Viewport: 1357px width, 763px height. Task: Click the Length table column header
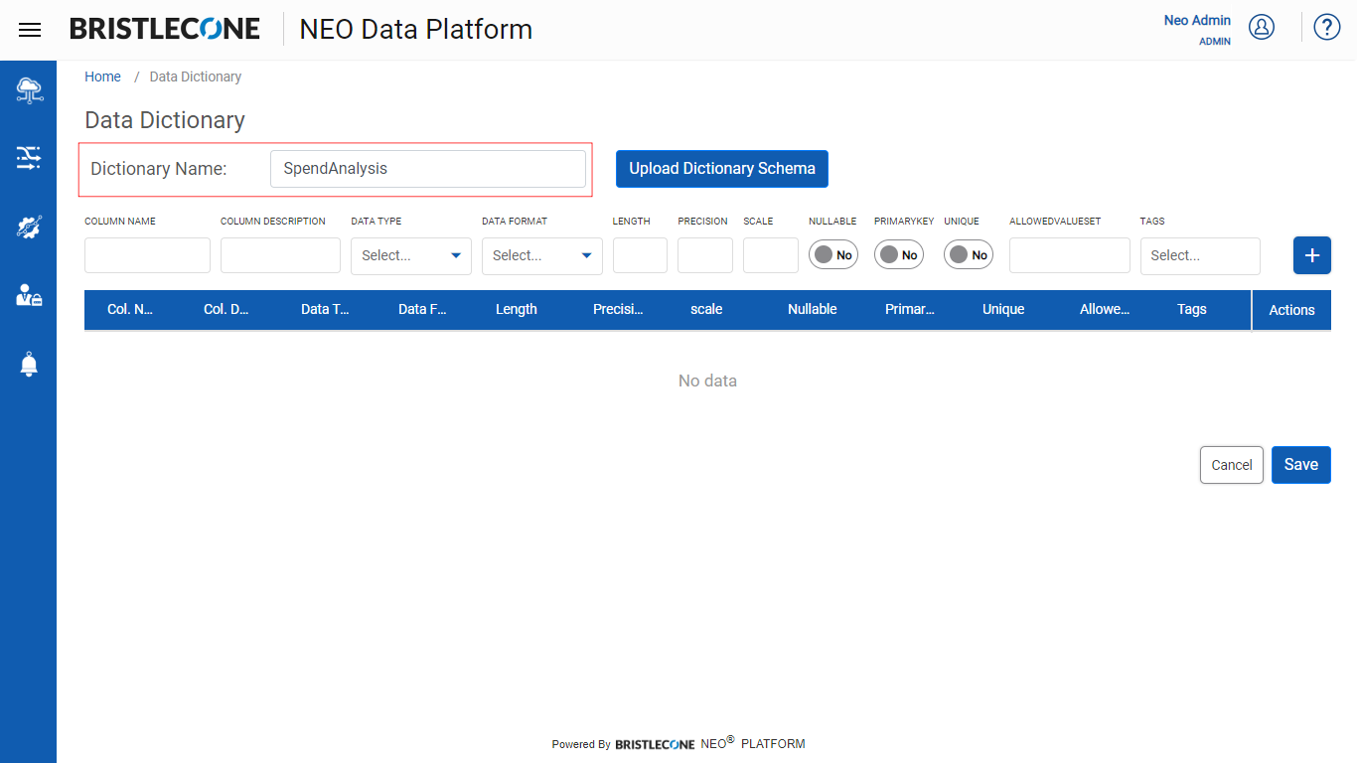click(517, 309)
